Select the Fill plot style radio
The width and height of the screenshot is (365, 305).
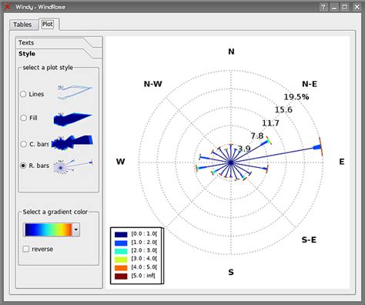23,118
